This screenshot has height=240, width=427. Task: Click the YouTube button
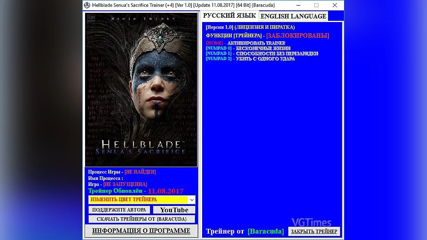pos(174,210)
